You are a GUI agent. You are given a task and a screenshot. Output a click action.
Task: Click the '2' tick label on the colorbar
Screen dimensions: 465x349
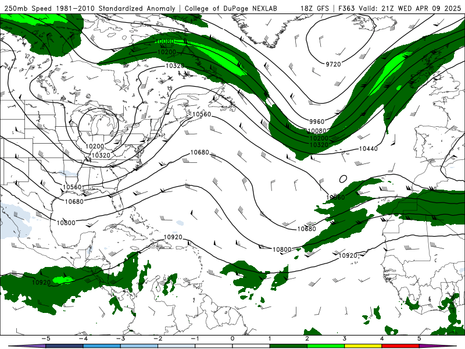[307, 339]
